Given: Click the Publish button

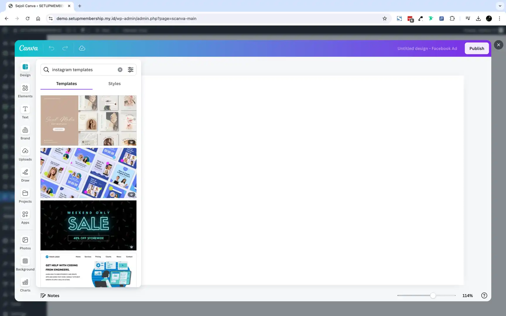Looking at the screenshot, I should [476, 48].
